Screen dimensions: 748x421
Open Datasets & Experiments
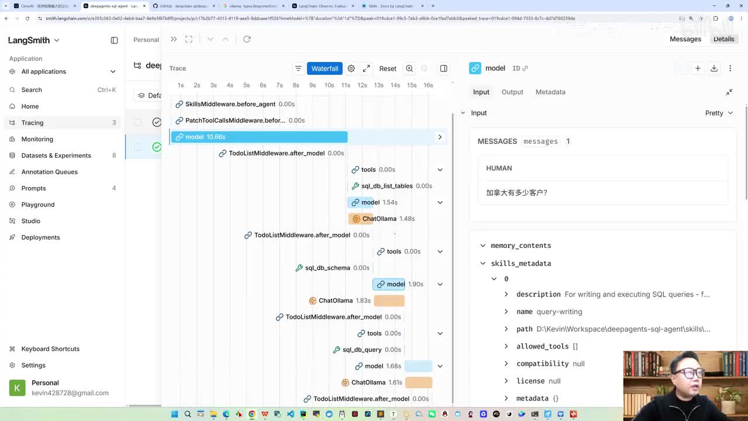tap(63, 156)
